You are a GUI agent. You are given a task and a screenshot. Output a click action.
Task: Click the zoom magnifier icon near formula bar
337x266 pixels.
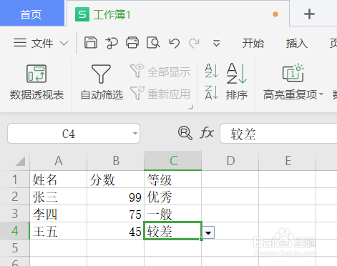[185, 133]
